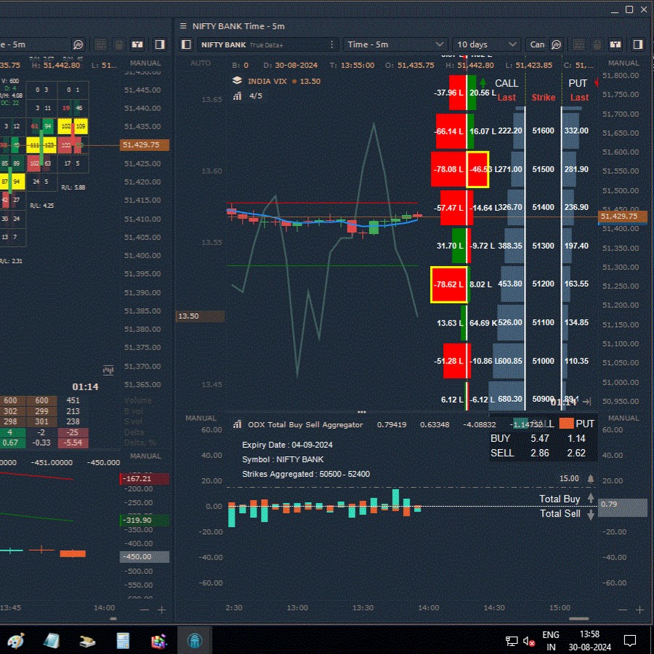
Task: Click the Total Buy up arrow
Action: point(591,498)
